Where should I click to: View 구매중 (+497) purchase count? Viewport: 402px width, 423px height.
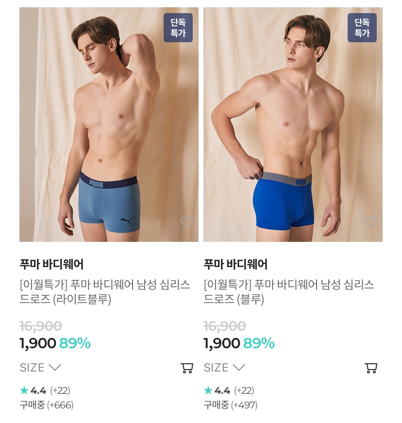pyautogui.click(x=231, y=405)
